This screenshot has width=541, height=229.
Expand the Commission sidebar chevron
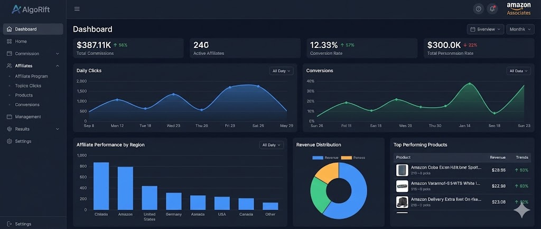click(x=58, y=54)
